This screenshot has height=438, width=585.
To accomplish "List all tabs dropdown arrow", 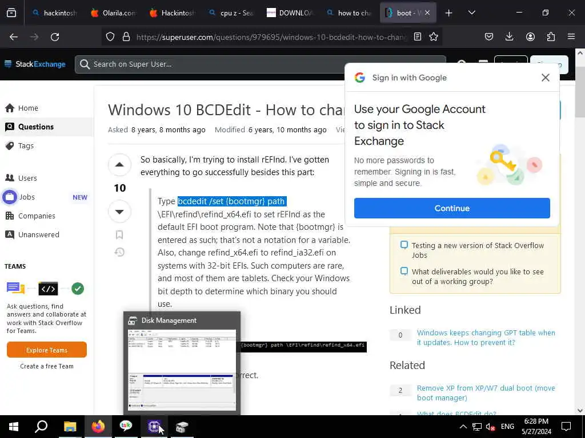I will click(471, 13).
